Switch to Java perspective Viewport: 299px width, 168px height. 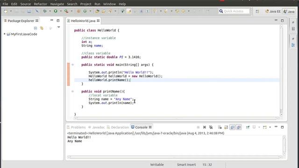pyautogui.click(x=289, y=11)
